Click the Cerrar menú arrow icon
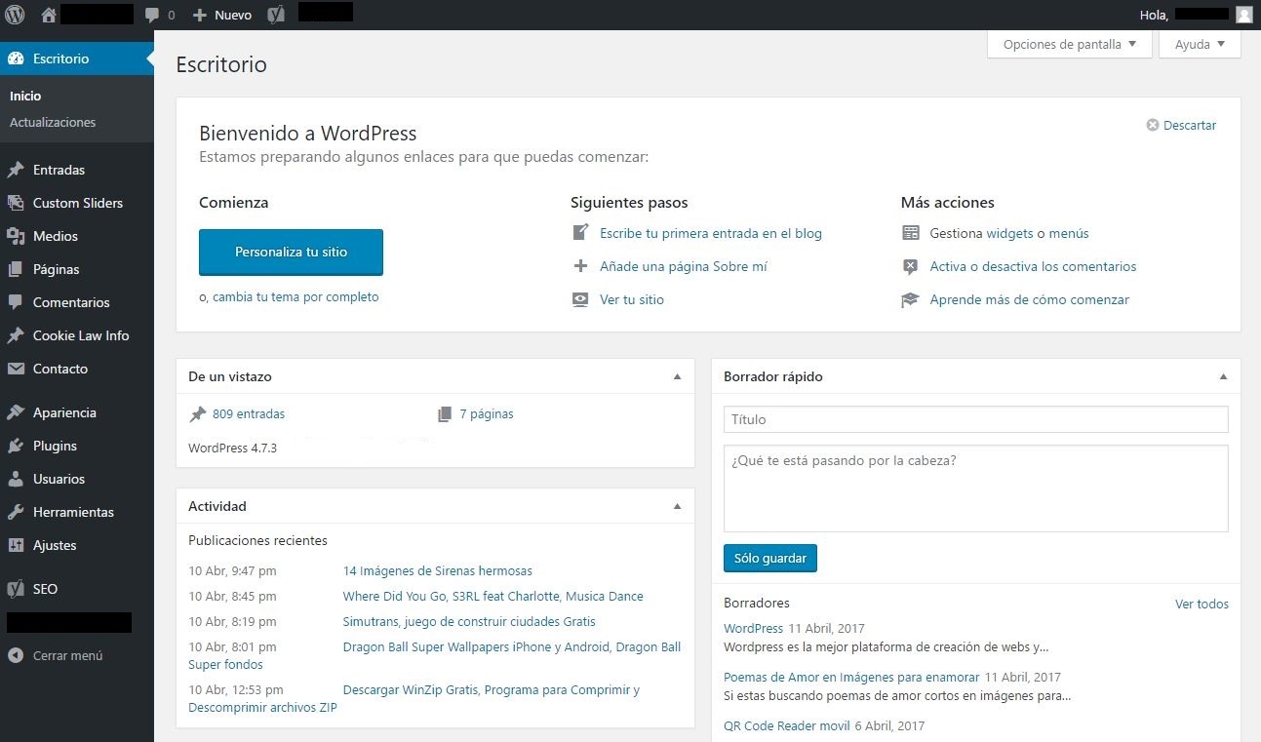The width and height of the screenshot is (1261, 742). click(x=16, y=655)
